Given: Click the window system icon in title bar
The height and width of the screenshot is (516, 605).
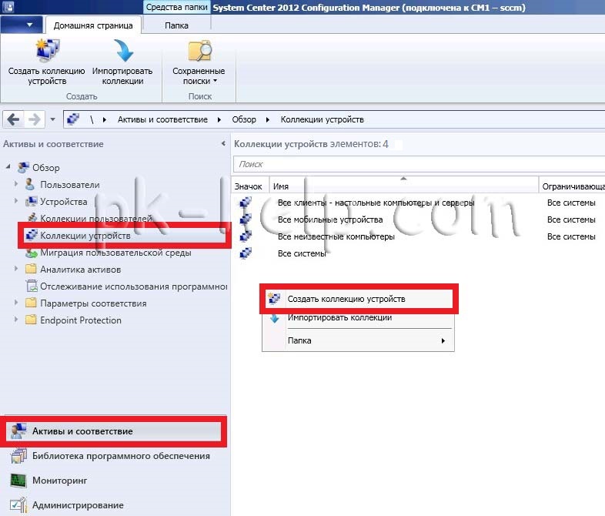Looking at the screenshot, I should click(x=8, y=6).
